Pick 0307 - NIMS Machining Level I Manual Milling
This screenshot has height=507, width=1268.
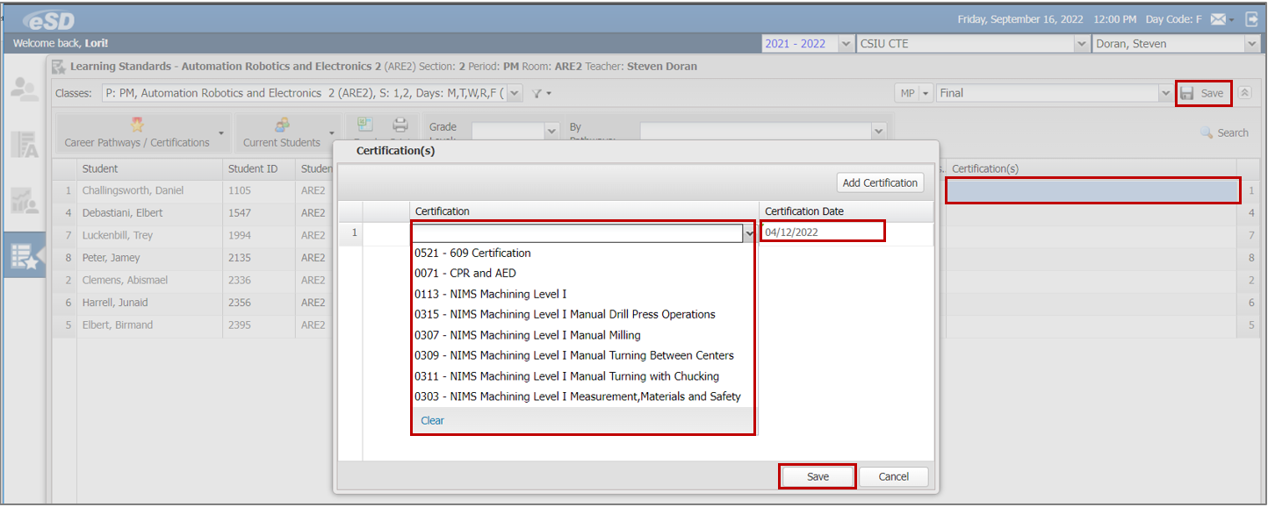583,335
